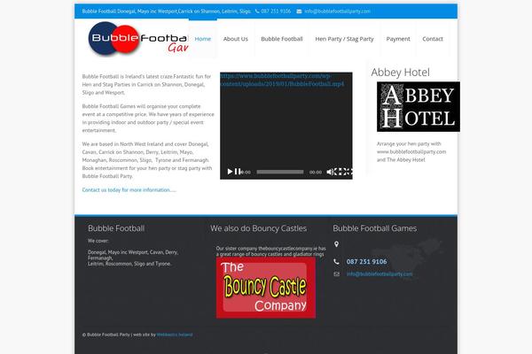This screenshot has width=532, height=354.
Task: Mute the video with the speaker icon
Action: click(x=330, y=172)
